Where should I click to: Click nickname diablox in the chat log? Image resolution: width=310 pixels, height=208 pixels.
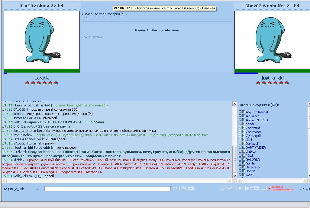click(20, 160)
